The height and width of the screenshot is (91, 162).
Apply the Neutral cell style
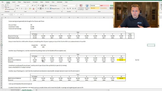coord(95,8)
